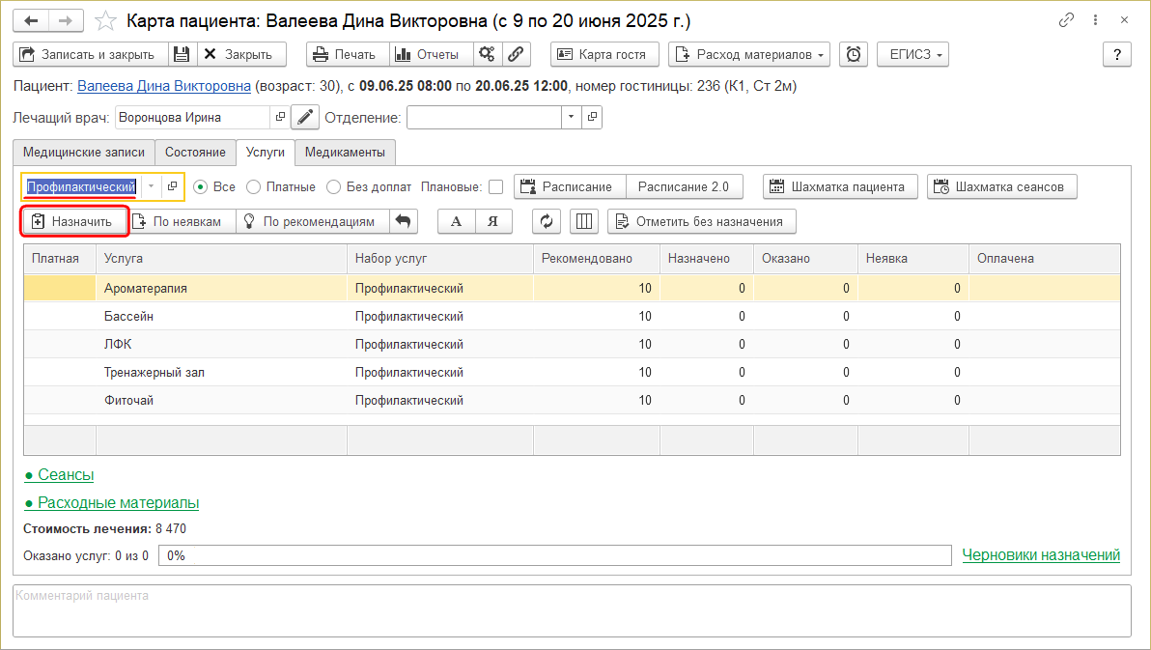Screen dimensions: 1151x650
Task: Click the columns layout icon button
Action: point(584,221)
